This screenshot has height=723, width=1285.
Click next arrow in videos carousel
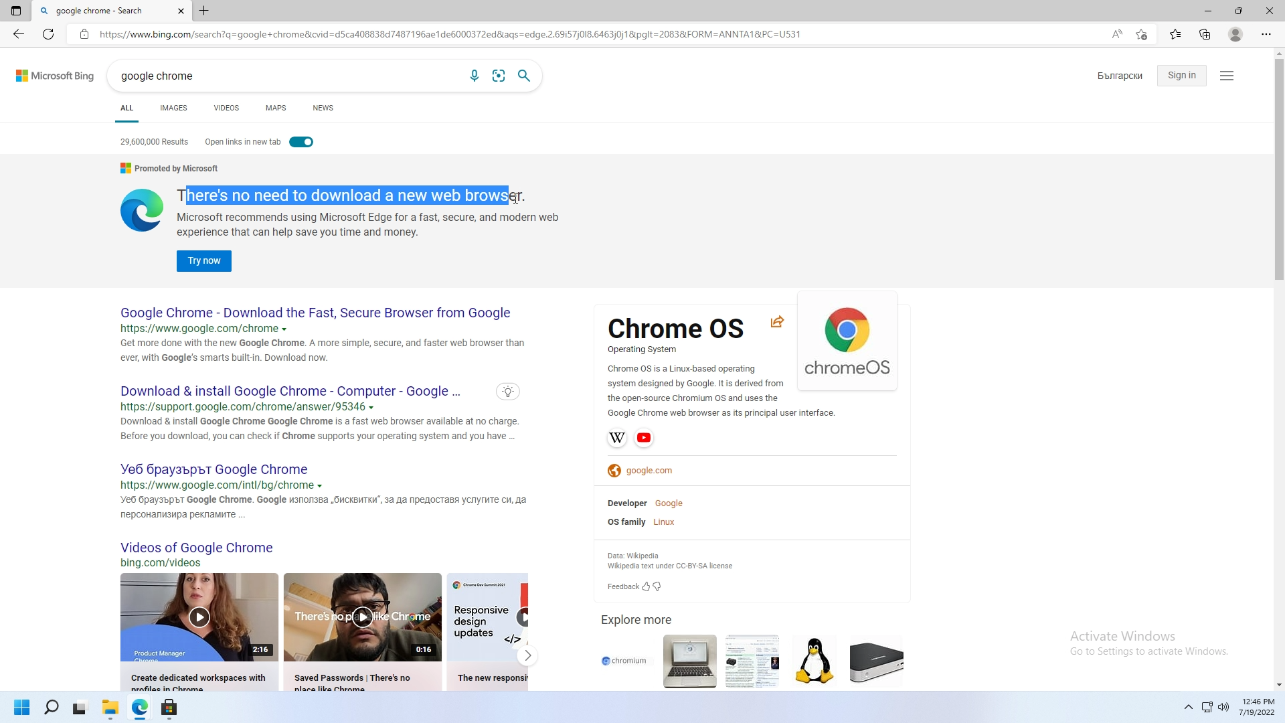(x=527, y=655)
